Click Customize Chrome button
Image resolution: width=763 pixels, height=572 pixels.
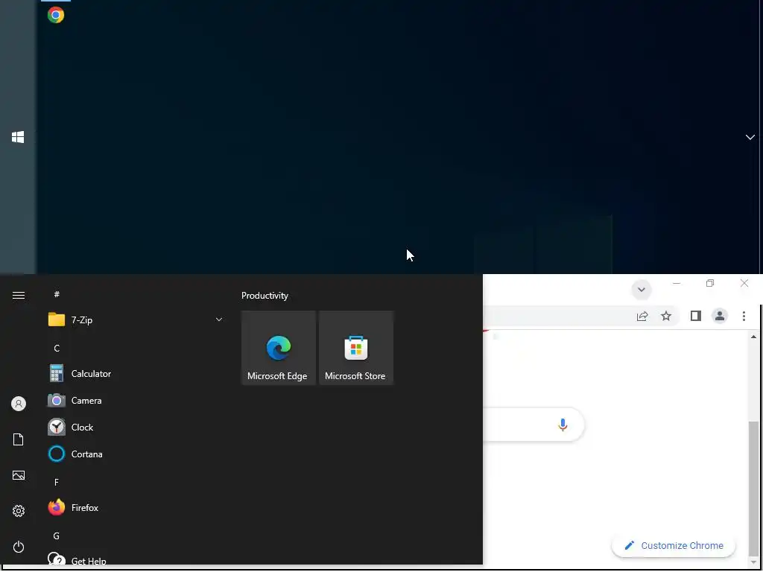point(674,546)
